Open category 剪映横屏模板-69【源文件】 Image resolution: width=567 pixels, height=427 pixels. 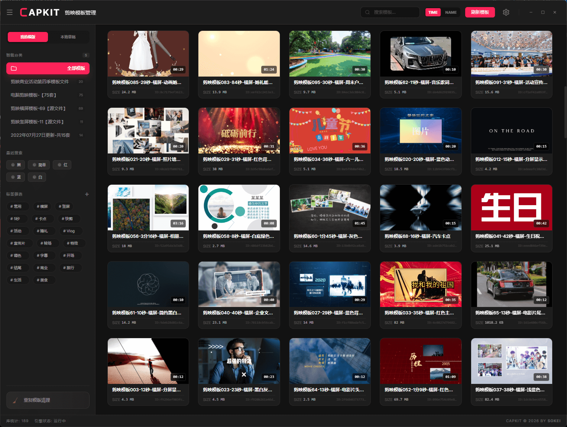[x=38, y=109]
